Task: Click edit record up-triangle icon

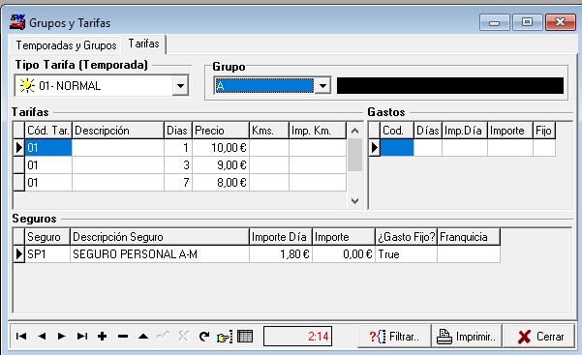Action: coord(143,337)
